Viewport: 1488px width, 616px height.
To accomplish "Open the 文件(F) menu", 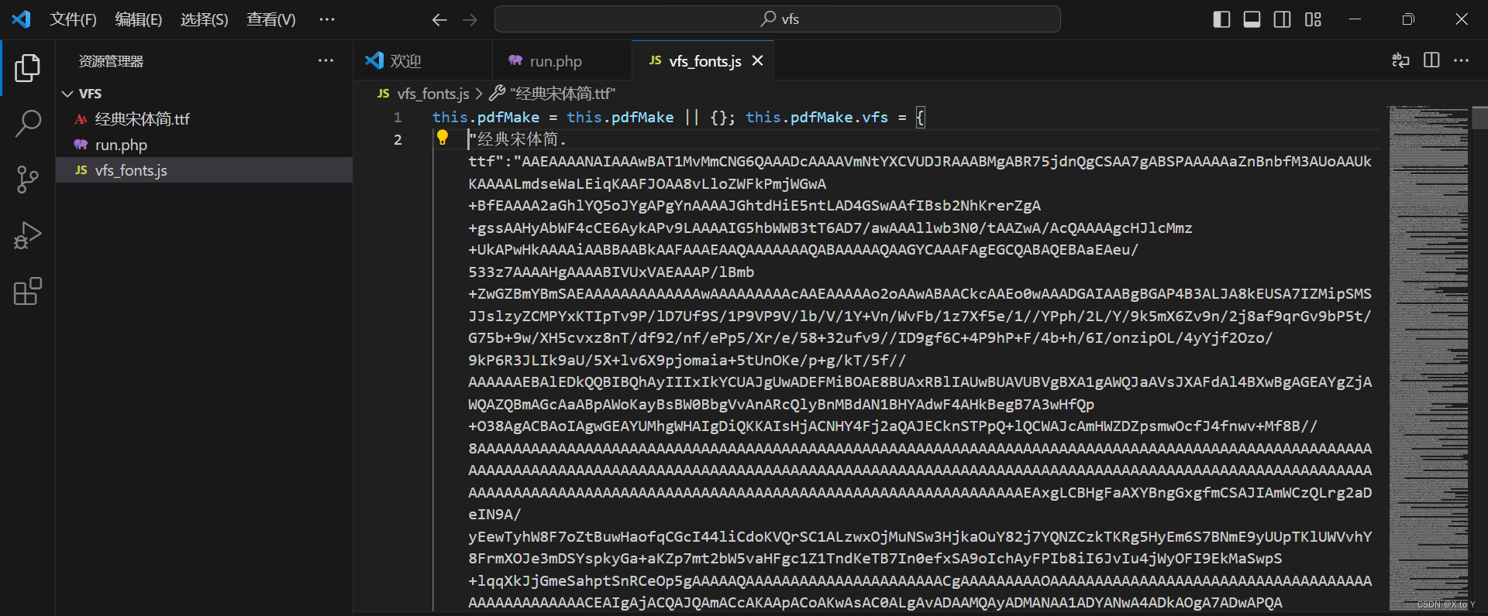I will click(73, 19).
